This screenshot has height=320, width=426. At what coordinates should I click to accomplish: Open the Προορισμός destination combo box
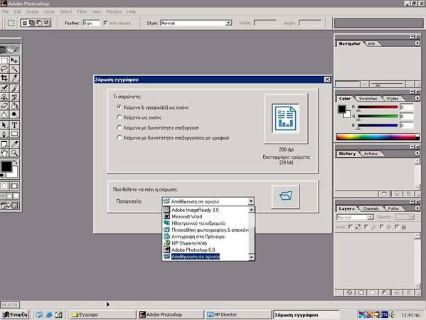point(208,201)
